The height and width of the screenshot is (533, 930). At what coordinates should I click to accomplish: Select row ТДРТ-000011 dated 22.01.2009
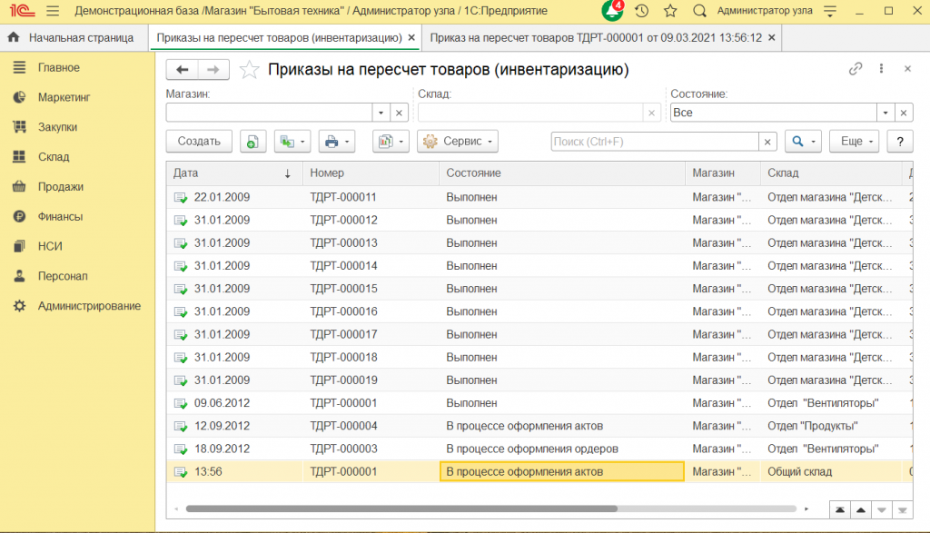tap(539, 197)
